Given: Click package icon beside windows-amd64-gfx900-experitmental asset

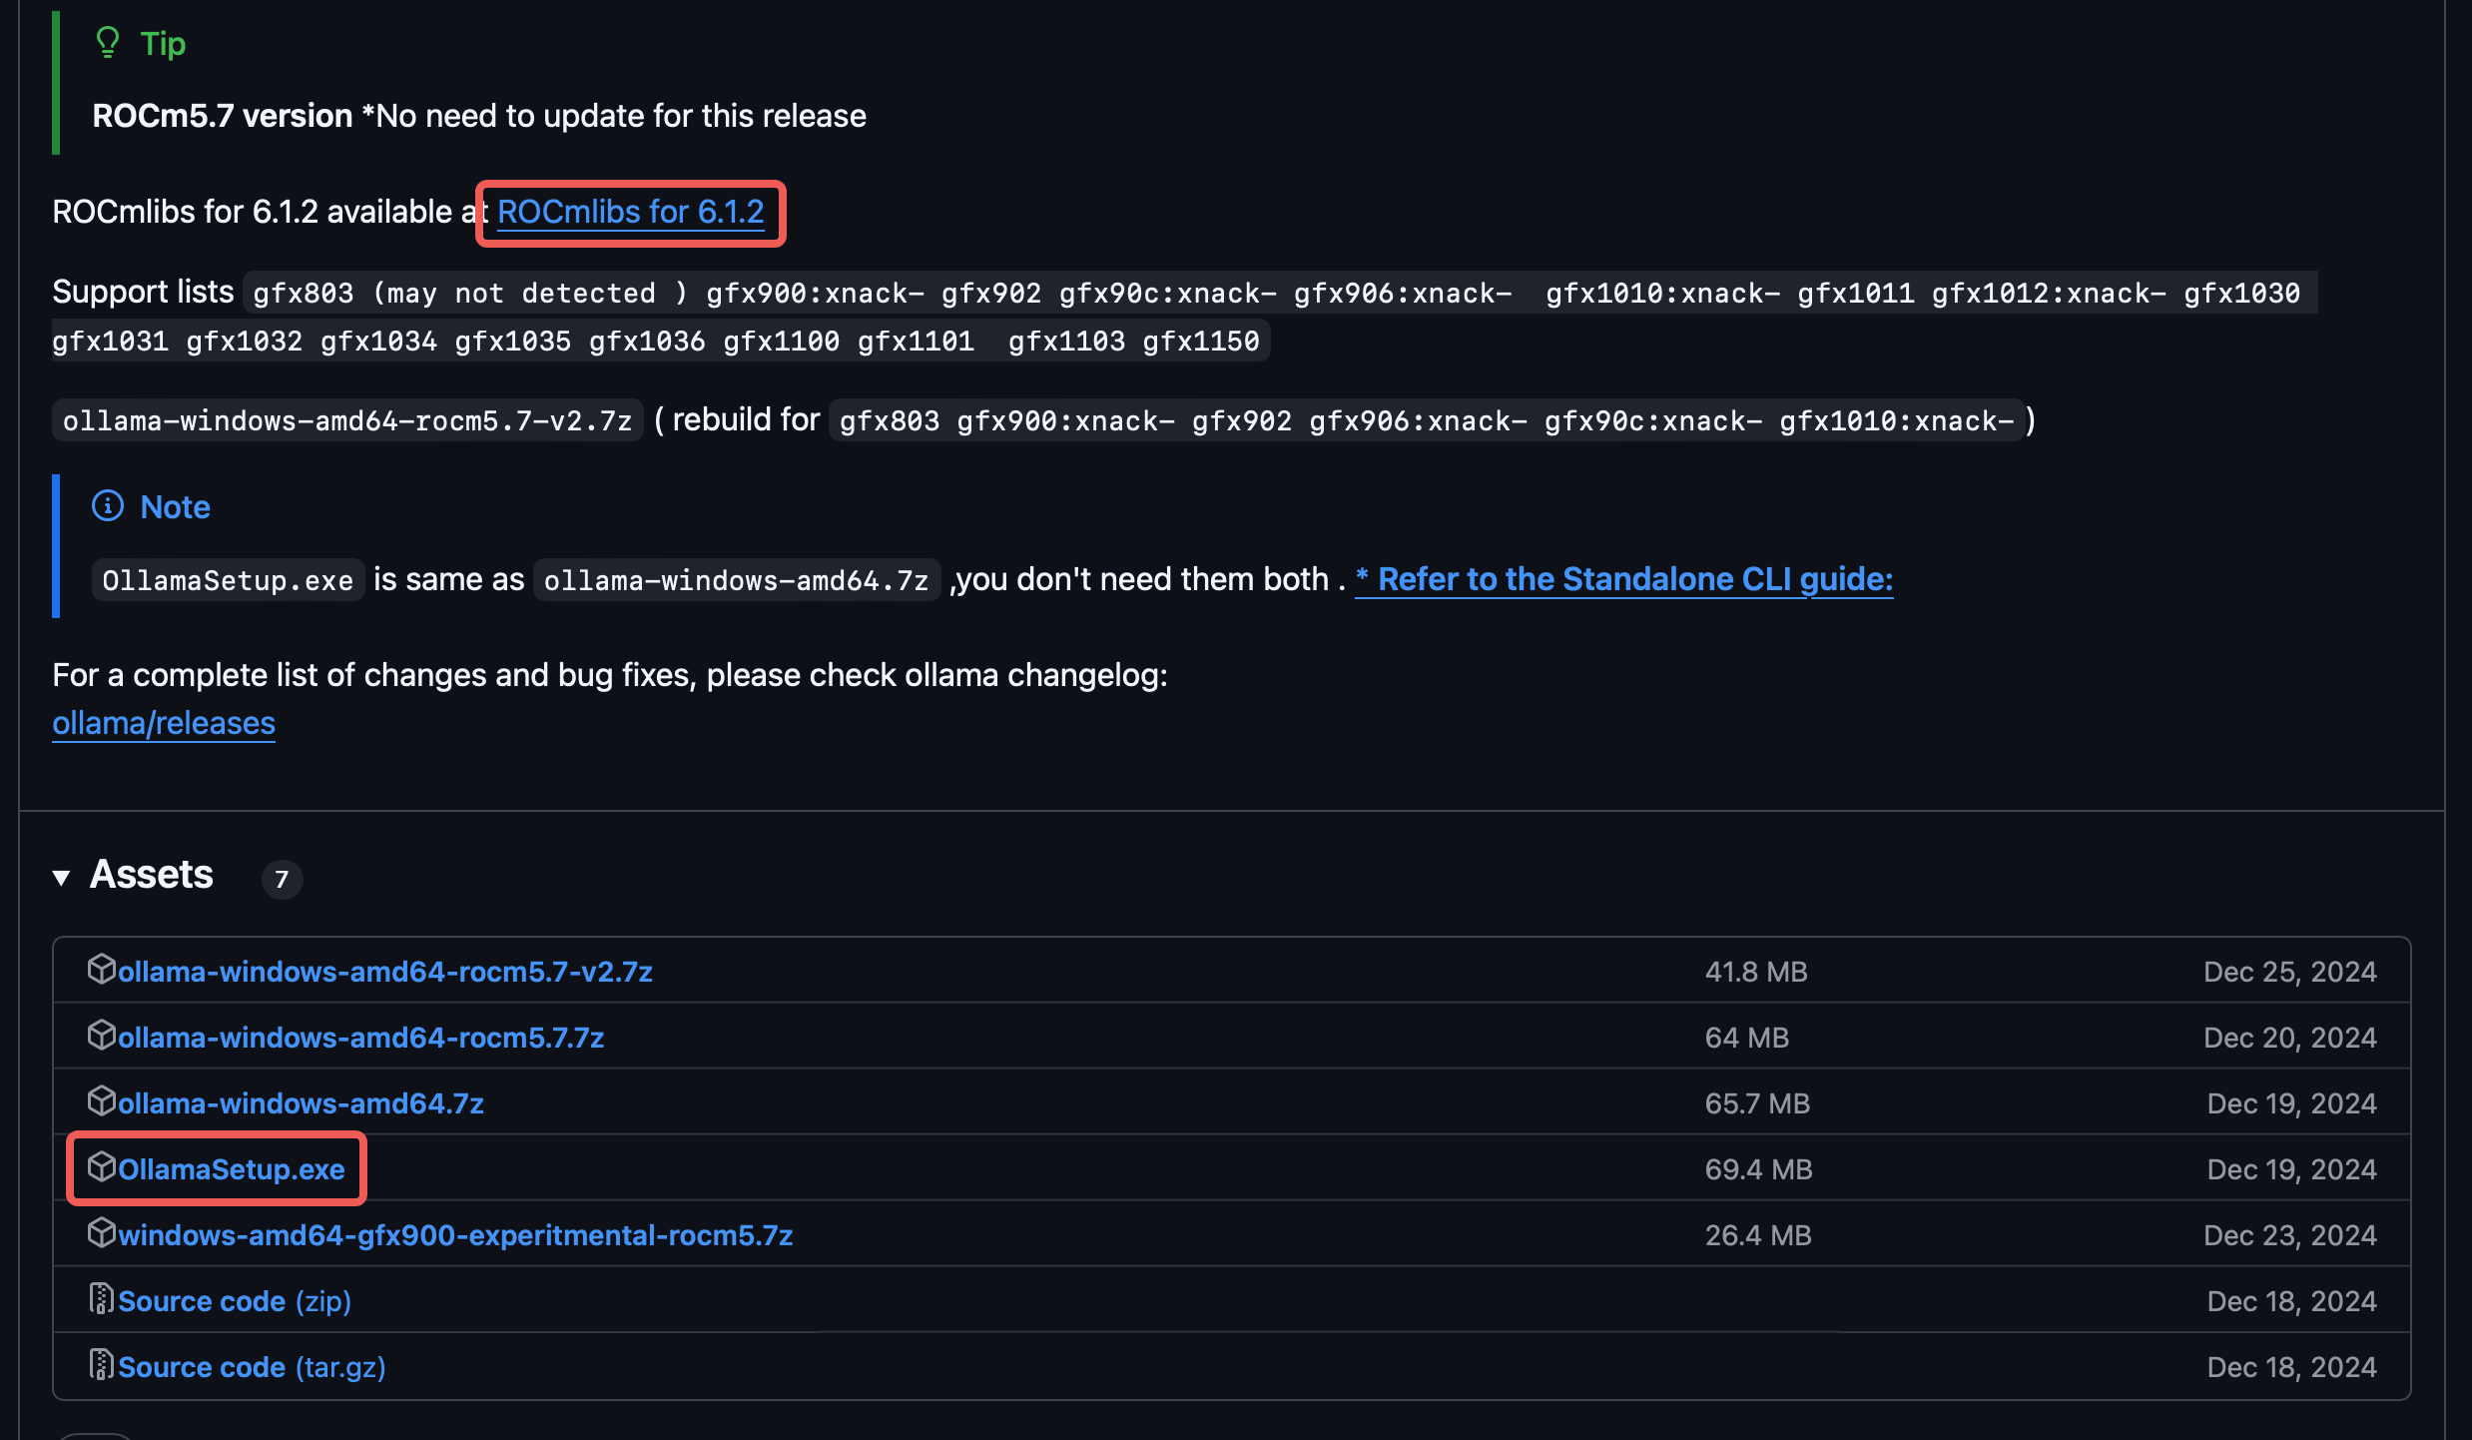Looking at the screenshot, I should point(102,1232).
